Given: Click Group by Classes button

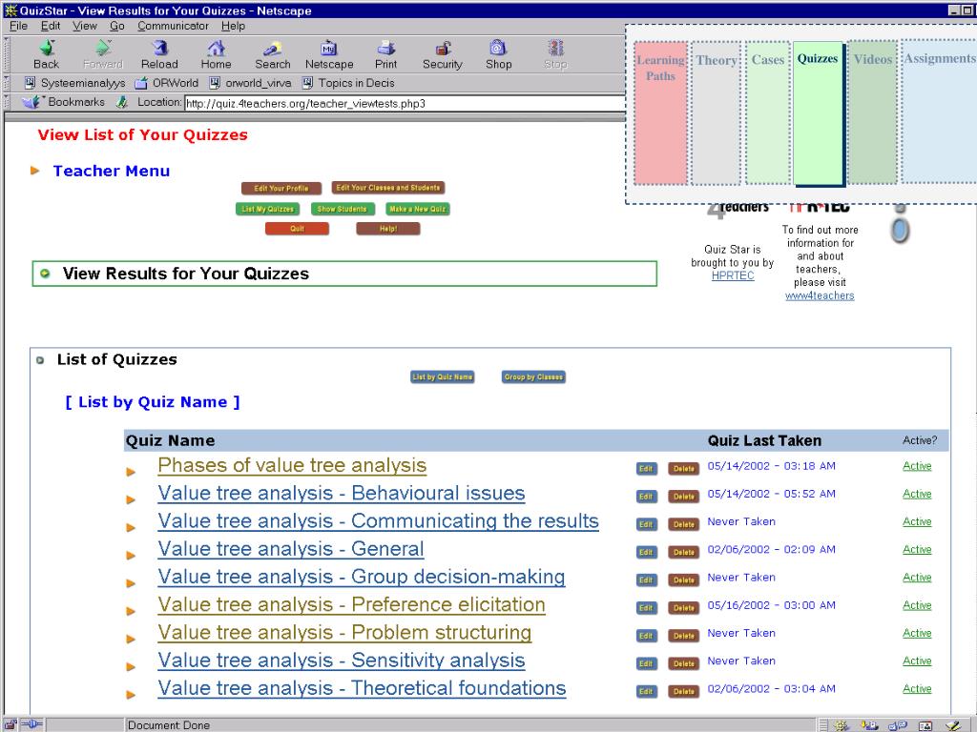Looking at the screenshot, I should tap(533, 376).
